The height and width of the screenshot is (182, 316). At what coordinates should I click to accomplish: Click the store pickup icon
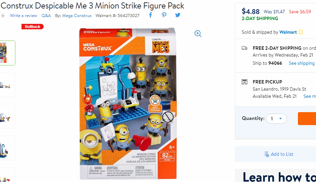pos(244,82)
